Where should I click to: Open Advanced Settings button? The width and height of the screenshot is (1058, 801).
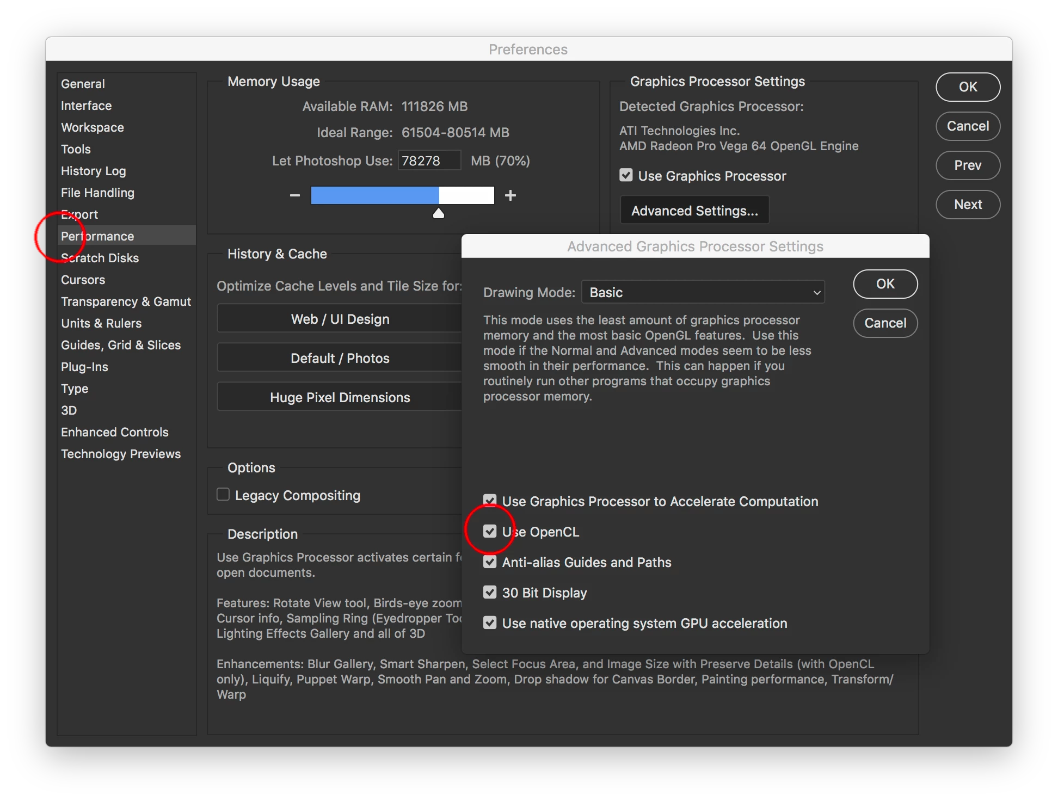(x=694, y=211)
